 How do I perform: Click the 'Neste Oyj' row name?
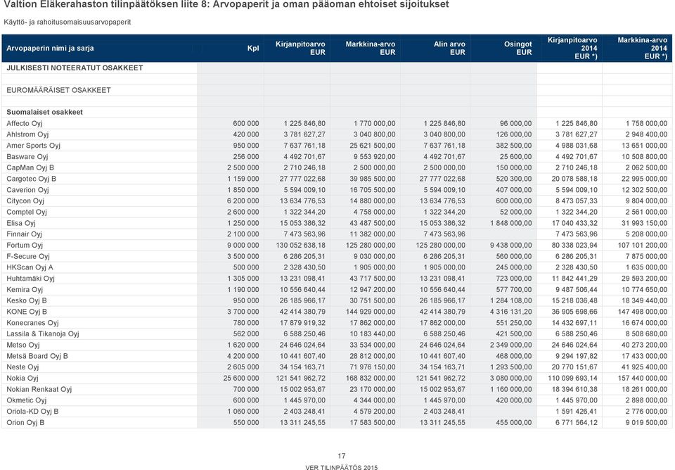coord(22,367)
